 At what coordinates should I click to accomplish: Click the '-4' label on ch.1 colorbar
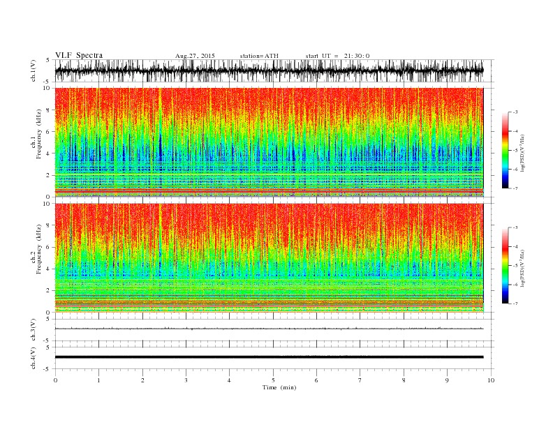pyautogui.click(x=515, y=131)
